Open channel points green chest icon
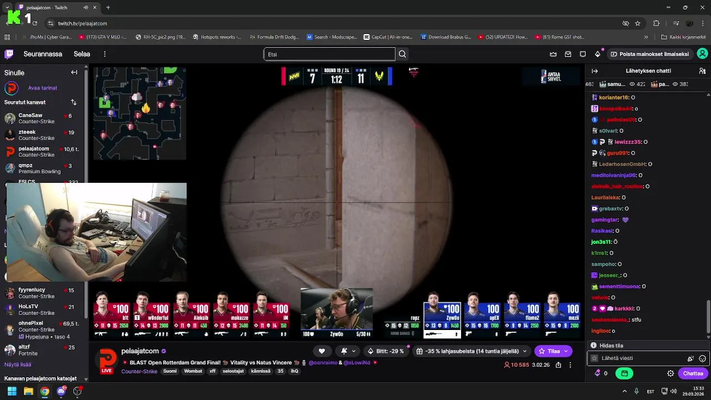711x400 pixels. (x=624, y=373)
